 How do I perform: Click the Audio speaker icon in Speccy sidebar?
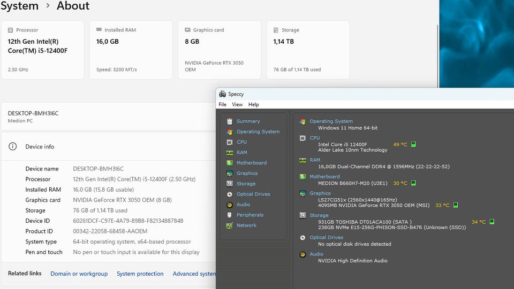pyautogui.click(x=230, y=205)
